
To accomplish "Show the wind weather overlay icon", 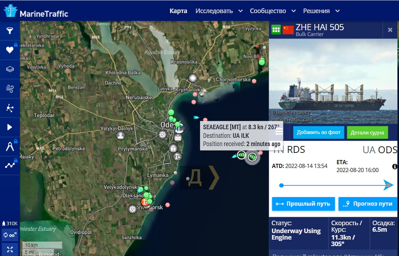I will pos(10,88).
